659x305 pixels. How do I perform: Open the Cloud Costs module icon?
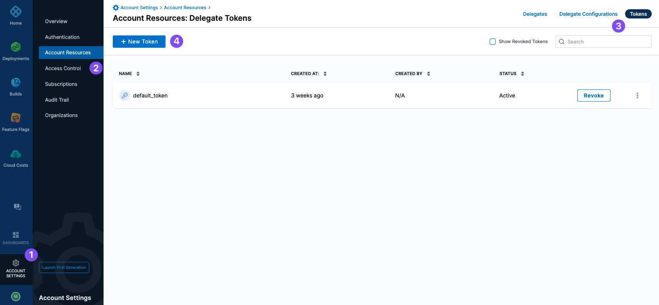point(16,154)
